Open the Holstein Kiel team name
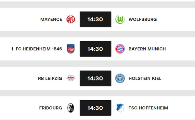The image size is (195, 120). tap(145, 78)
